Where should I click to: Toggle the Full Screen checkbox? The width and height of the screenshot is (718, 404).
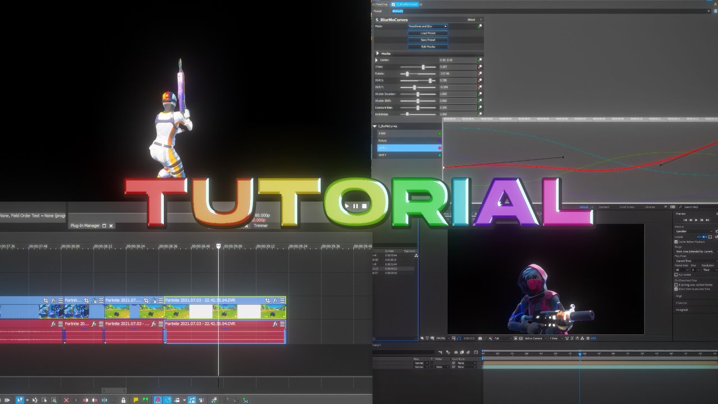[676, 275]
